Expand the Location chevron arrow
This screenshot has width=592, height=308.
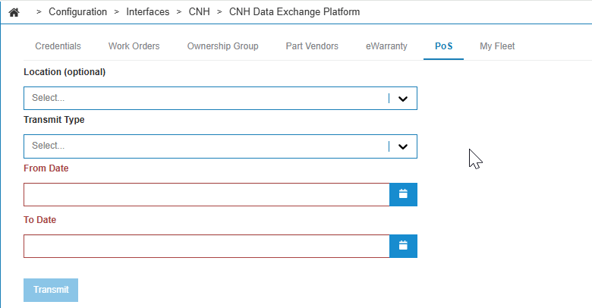403,99
